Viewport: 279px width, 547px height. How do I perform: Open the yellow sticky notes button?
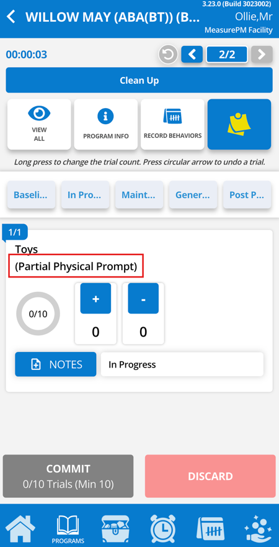pos(239,124)
